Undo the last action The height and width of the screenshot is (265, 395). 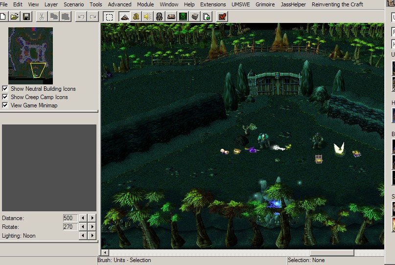click(81, 17)
